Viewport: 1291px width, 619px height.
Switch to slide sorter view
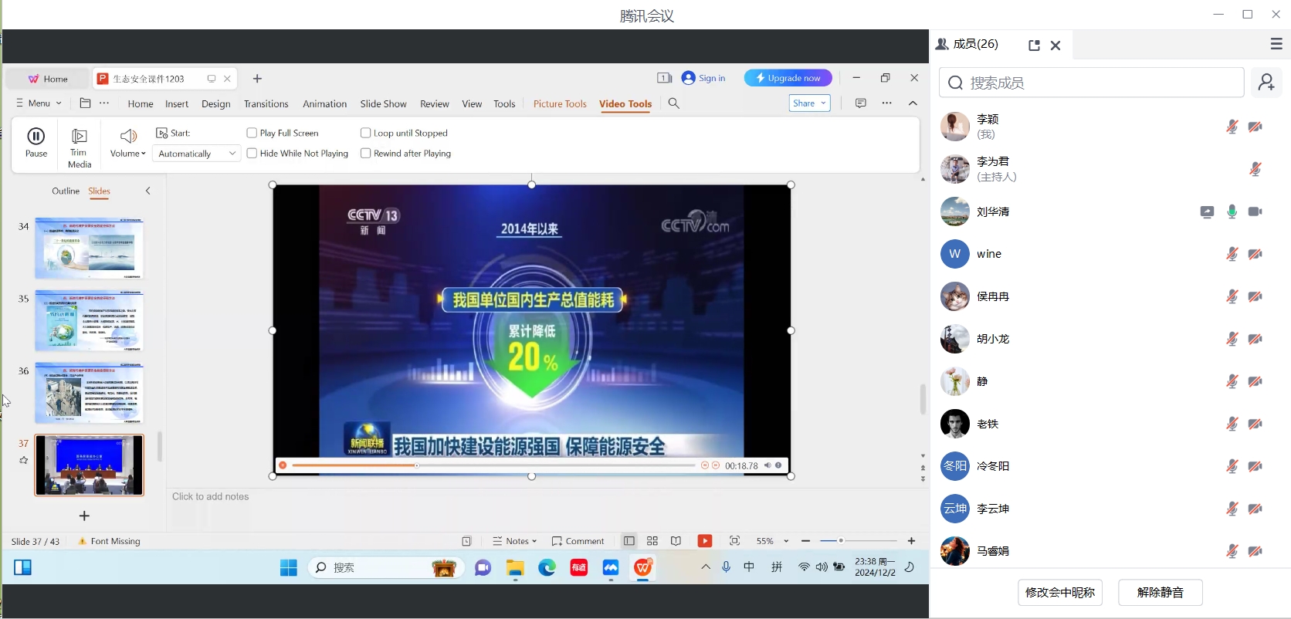652,541
